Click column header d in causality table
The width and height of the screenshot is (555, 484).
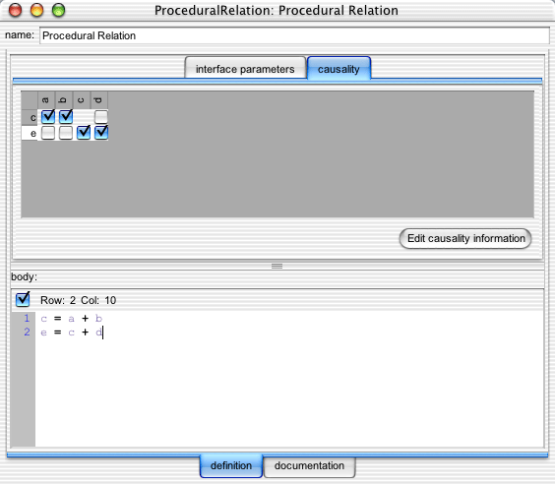pos(99,100)
